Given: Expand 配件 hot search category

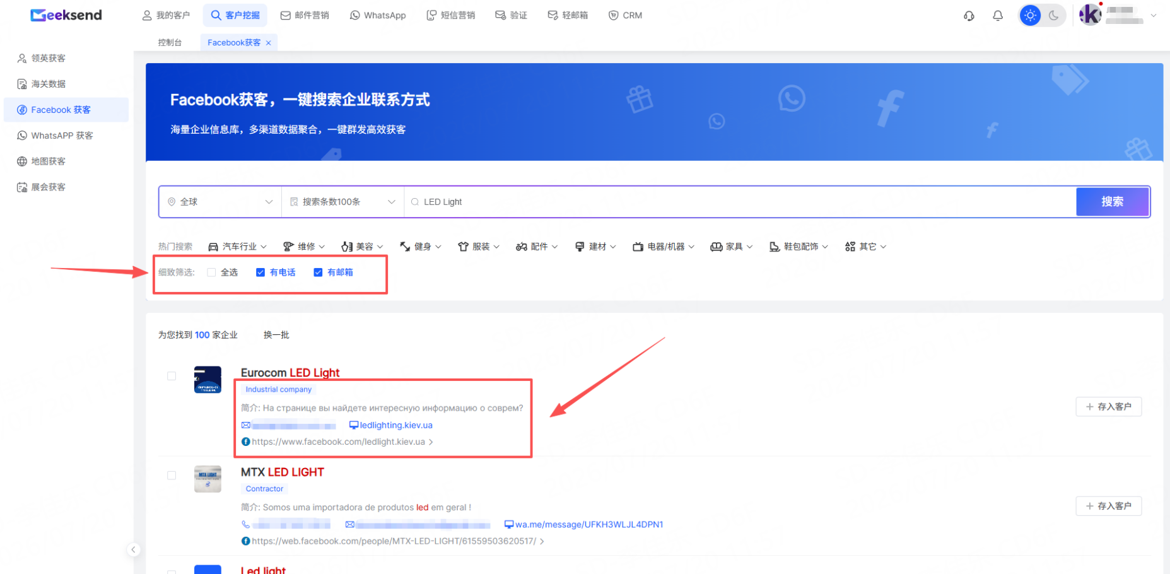Looking at the screenshot, I should (x=537, y=247).
